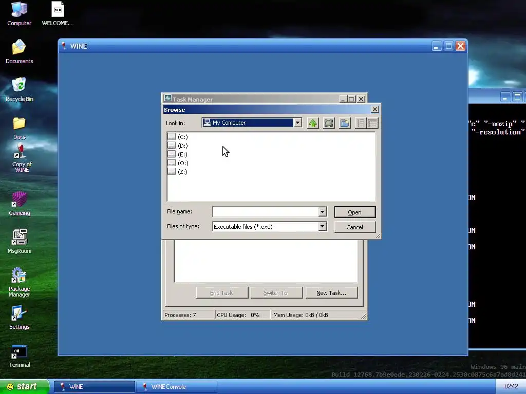Select the Docs folder icon
Screen dimensions: 526x394
[19, 128]
